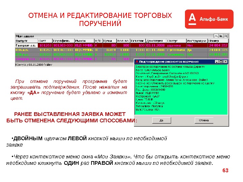Select the Газпром а.о. cell in the red deleted row
243x182 pixels.
26,45
